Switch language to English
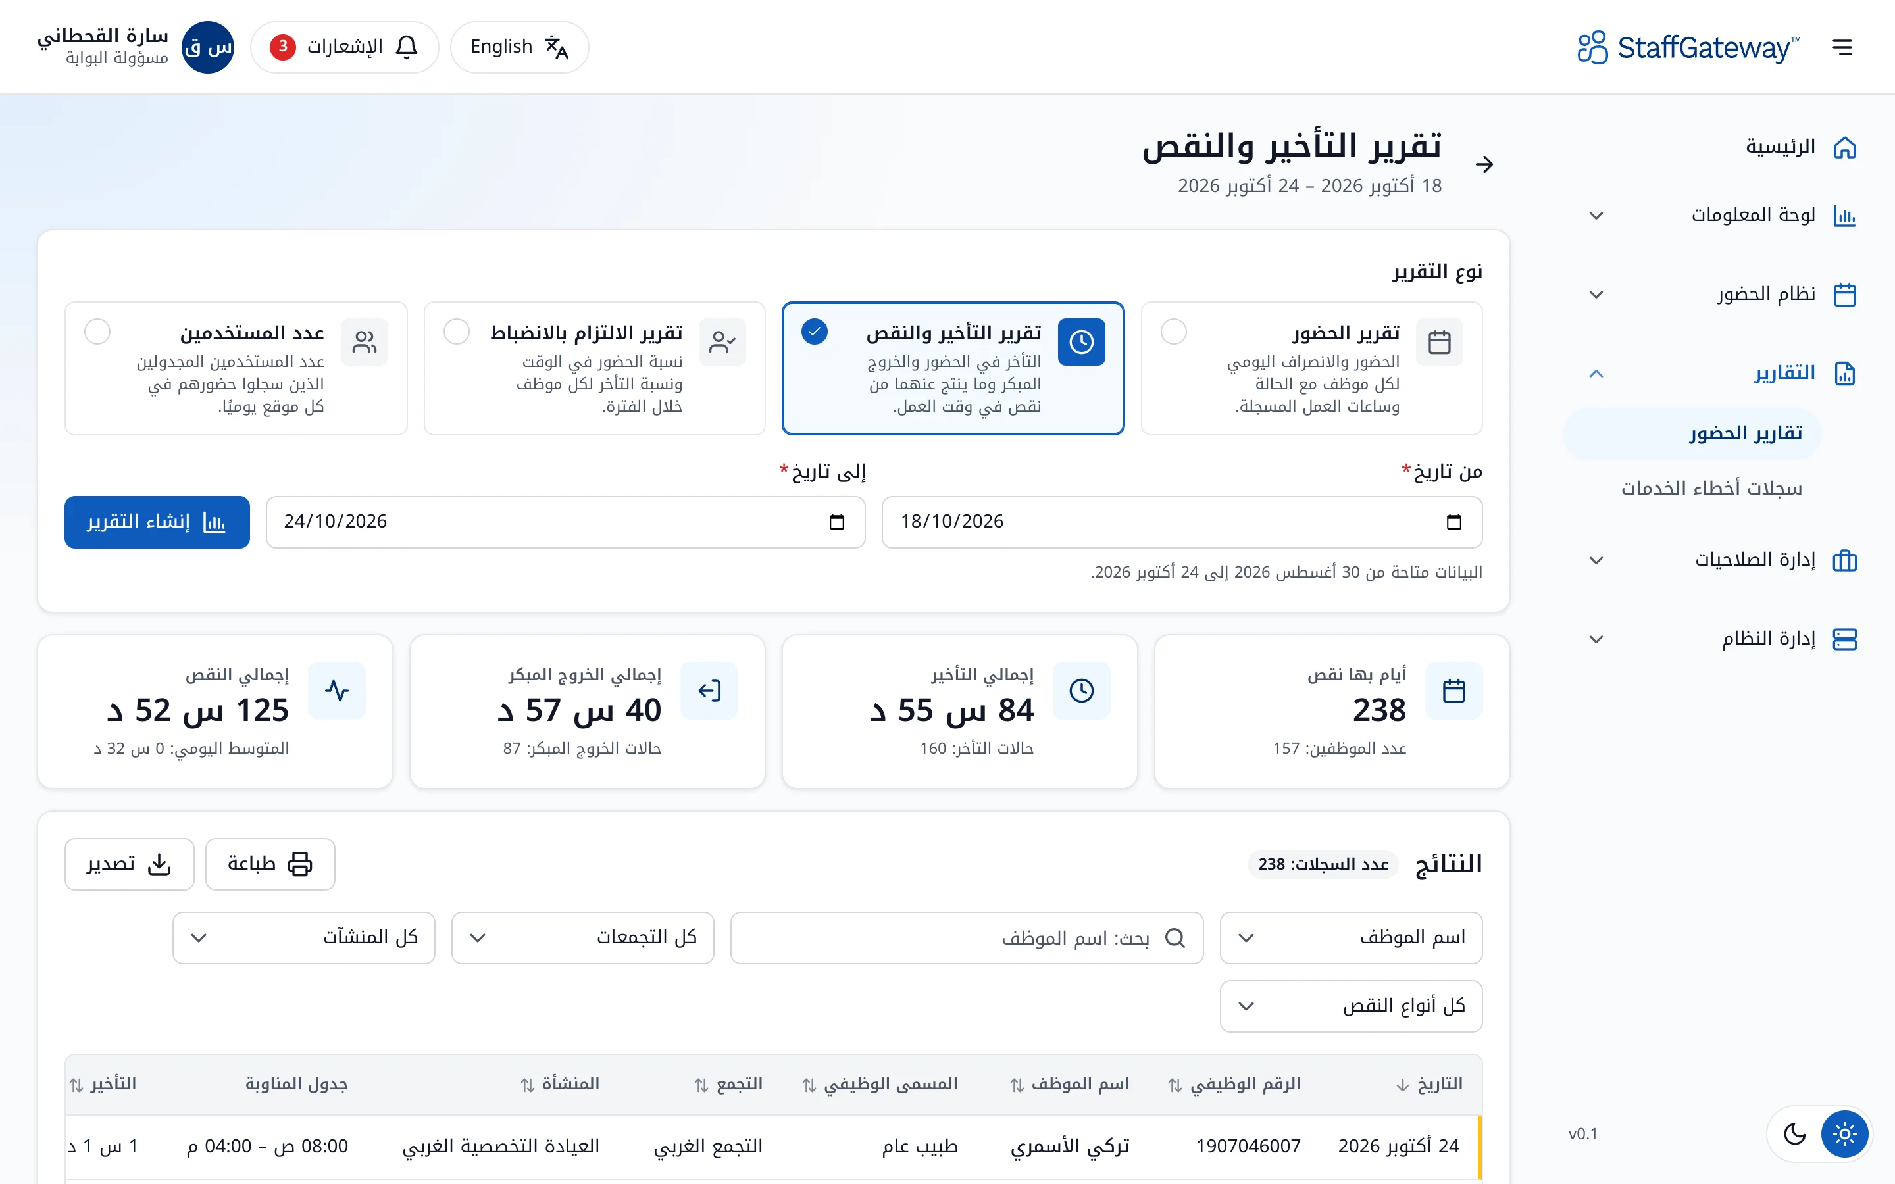 (x=519, y=47)
